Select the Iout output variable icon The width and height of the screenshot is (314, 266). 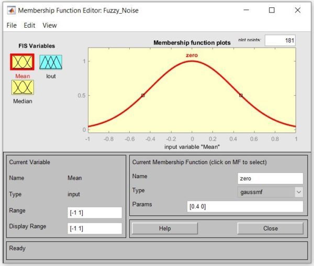point(51,62)
